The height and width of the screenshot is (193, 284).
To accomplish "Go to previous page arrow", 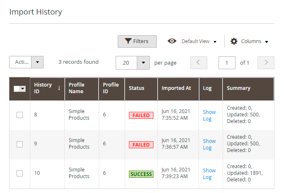I will (x=199, y=63).
